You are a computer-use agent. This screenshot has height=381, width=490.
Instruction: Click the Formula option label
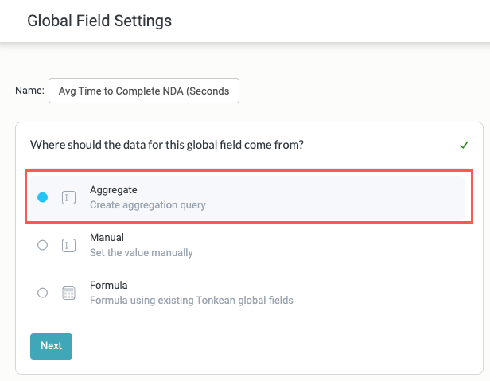pyautogui.click(x=108, y=285)
